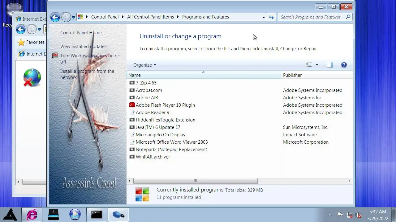Select the Adobe Reader 9 icon
The image size is (396, 222).
coord(132,112)
